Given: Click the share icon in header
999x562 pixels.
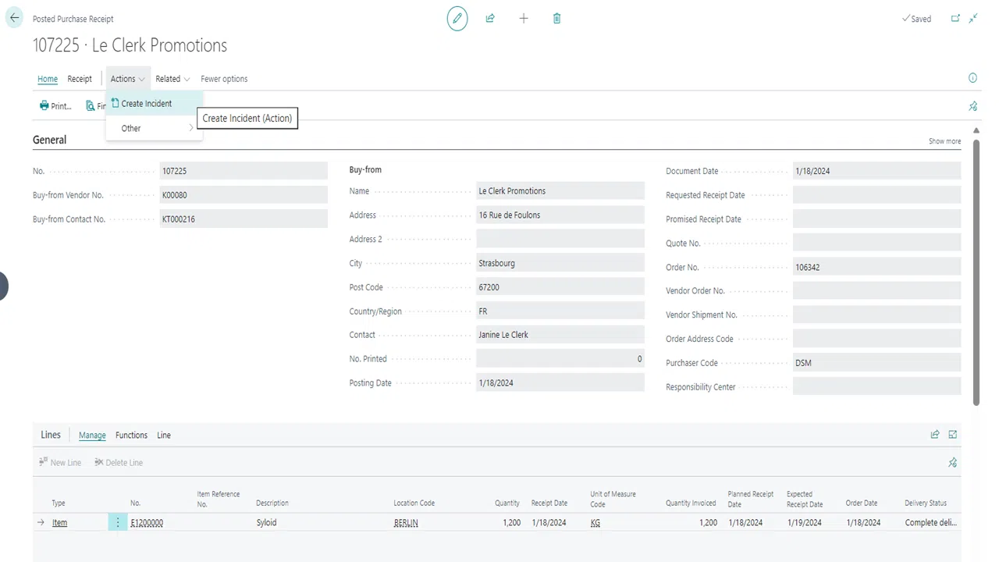Looking at the screenshot, I should (x=490, y=18).
